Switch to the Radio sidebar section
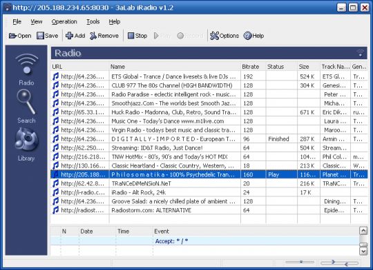Viewport: 373px width, 270px height. pyautogui.click(x=26, y=70)
